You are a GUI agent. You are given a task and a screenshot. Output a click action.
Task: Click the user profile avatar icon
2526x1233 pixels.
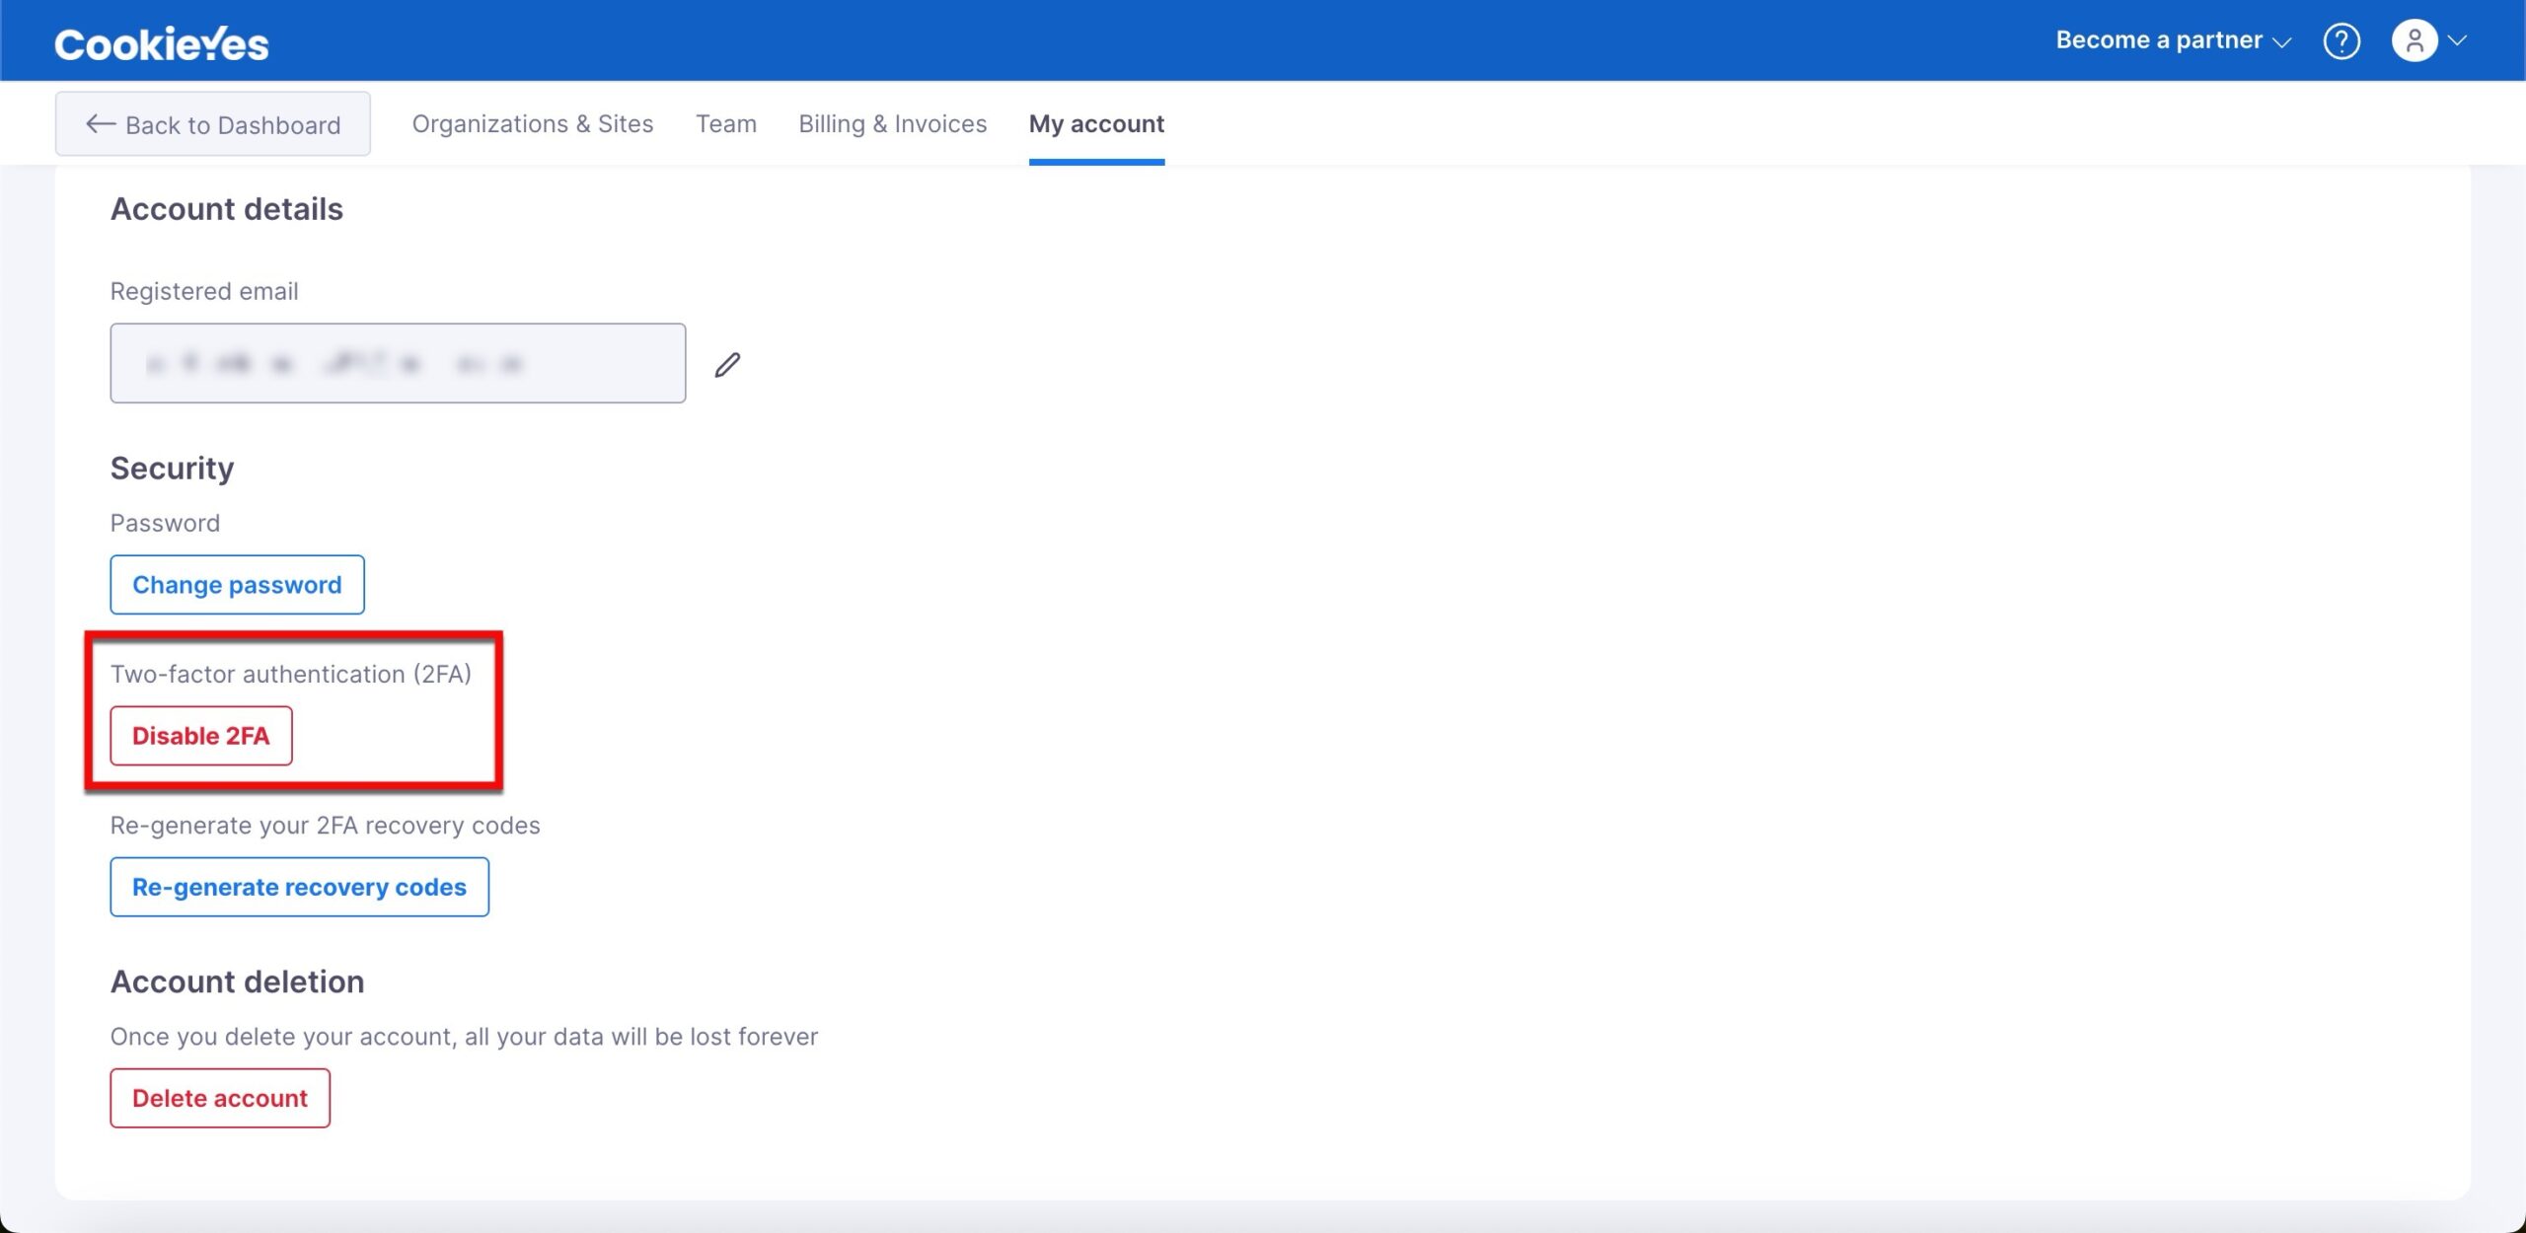(x=2414, y=38)
